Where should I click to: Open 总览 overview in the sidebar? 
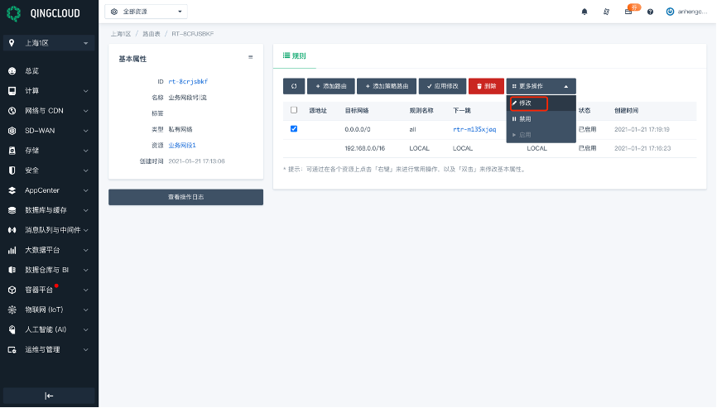(x=31, y=71)
